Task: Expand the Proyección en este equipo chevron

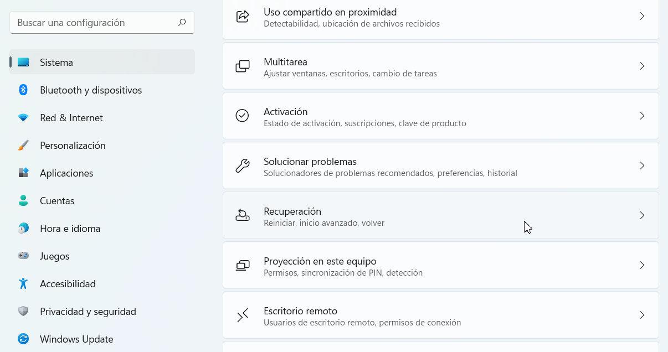Action: pos(642,265)
